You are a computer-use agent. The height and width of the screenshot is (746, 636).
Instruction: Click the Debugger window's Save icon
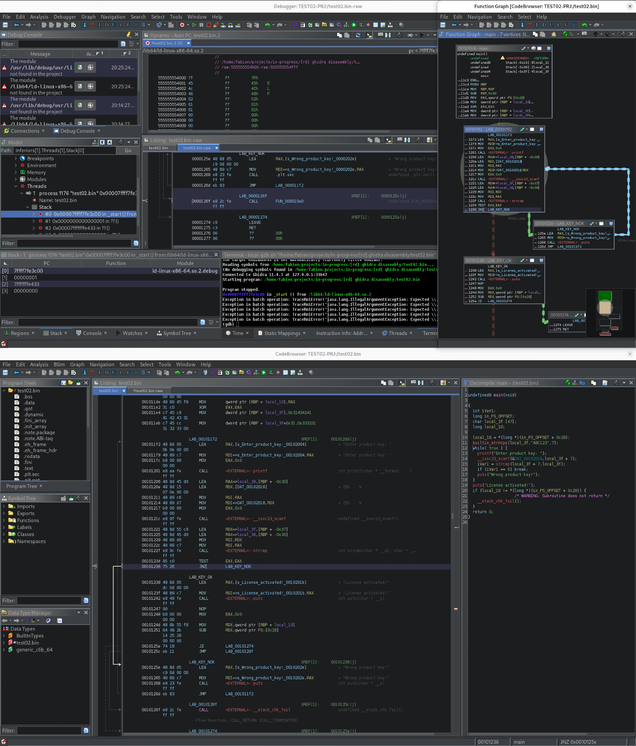(5, 25)
